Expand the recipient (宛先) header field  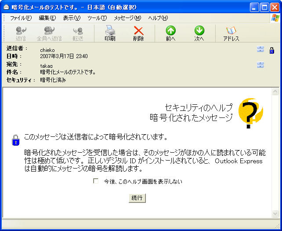tap(260, 65)
